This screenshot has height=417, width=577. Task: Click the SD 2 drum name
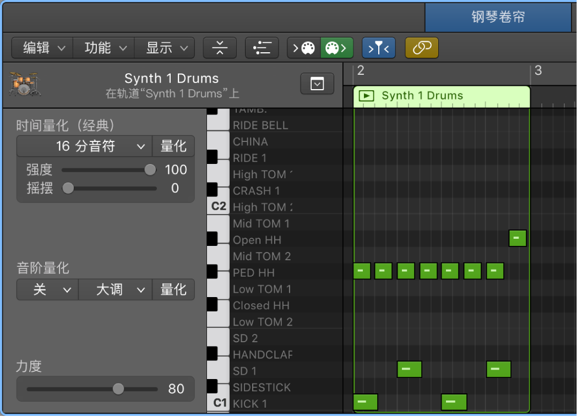tap(245, 338)
